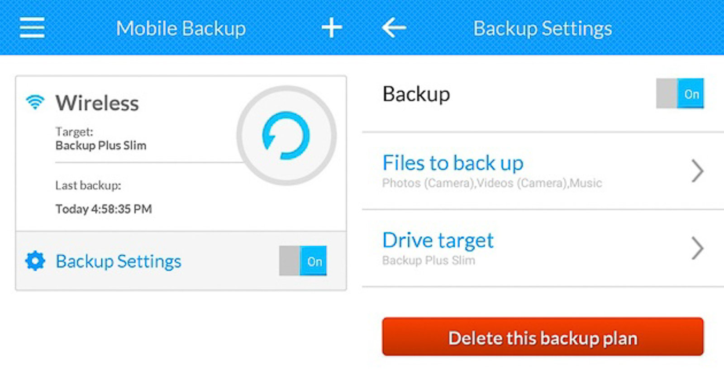The height and width of the screenshot is (380, 724).
Task: Open Drive target via its chevron arrow
Action: pos(698,248)
